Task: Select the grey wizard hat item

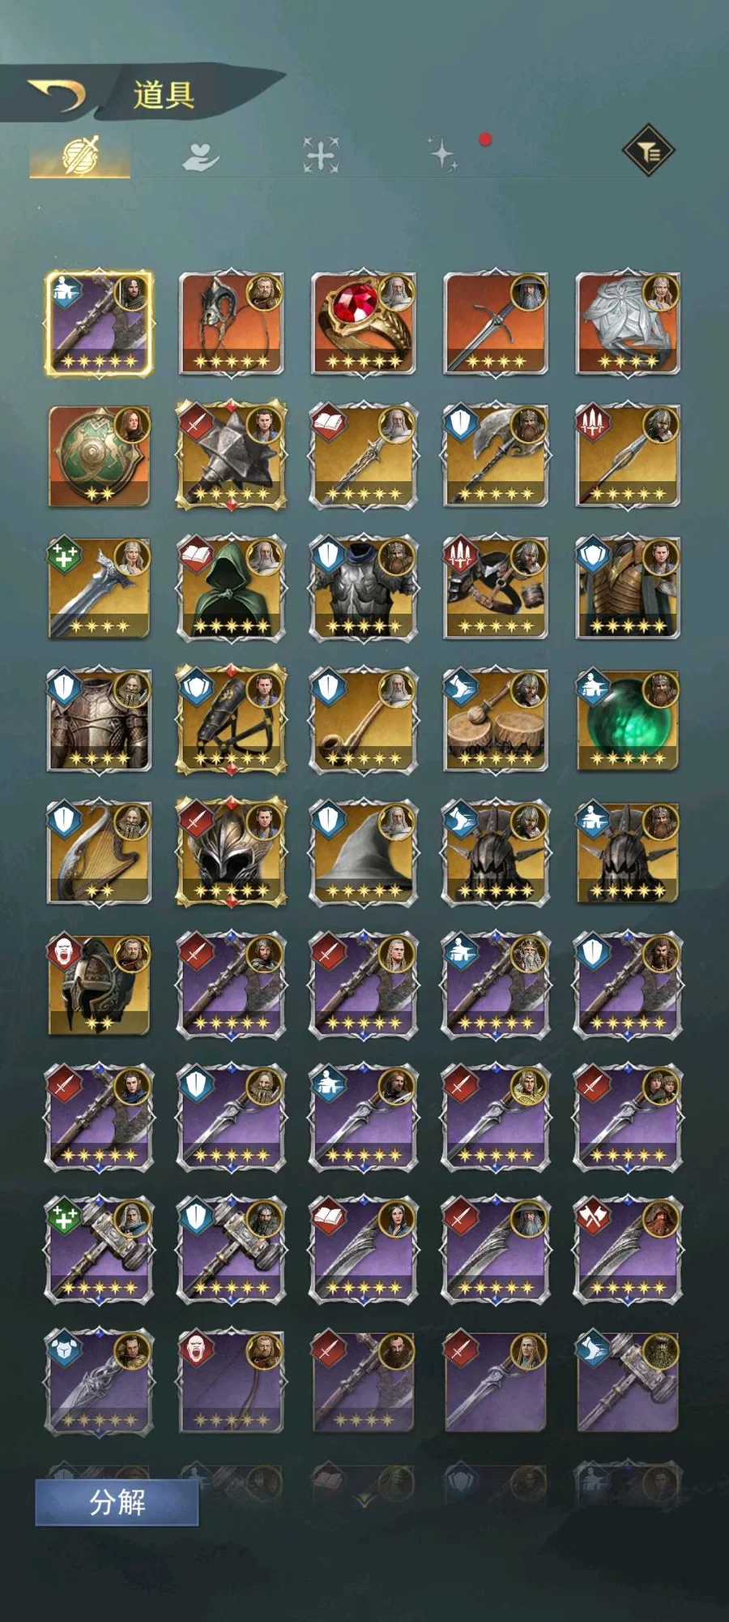Action: (364, 852)
